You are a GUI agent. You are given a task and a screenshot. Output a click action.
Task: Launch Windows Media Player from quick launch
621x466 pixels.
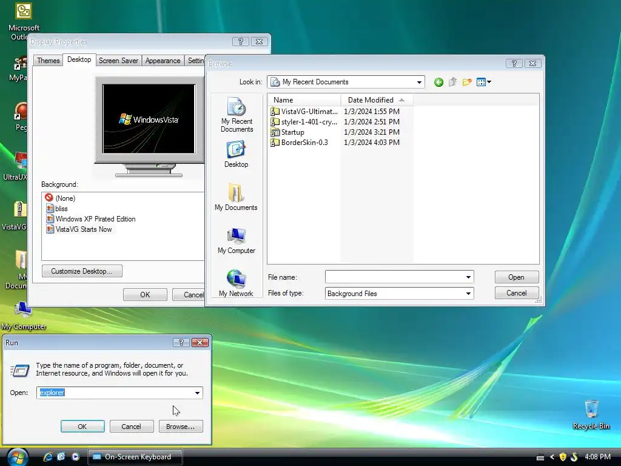[x=75, y=457]
